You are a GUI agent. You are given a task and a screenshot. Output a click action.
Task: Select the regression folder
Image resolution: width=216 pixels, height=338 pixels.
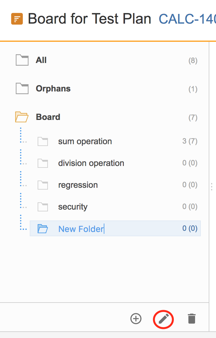coord(115,185)
